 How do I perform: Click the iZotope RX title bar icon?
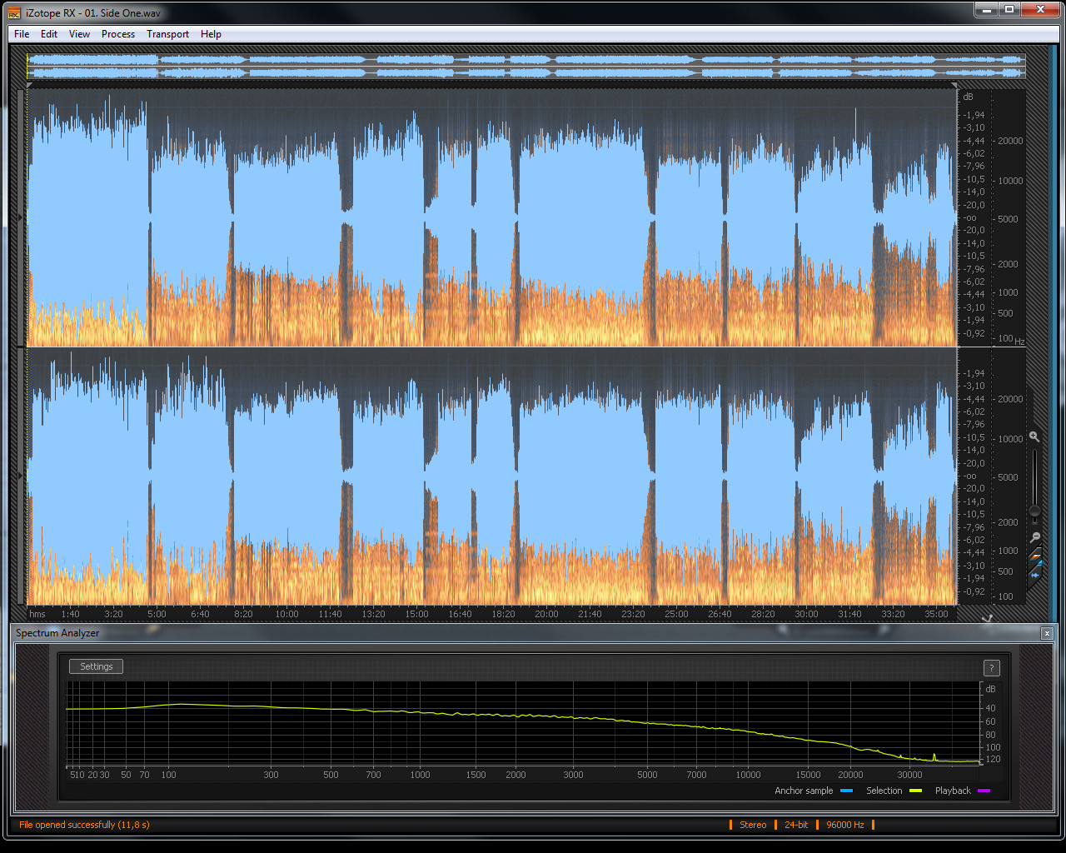pyautogui.click(x=14, y=12)
